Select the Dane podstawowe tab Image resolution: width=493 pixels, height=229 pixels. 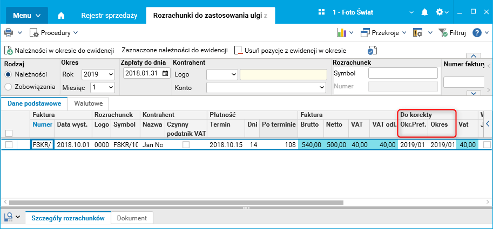[33, 103]
